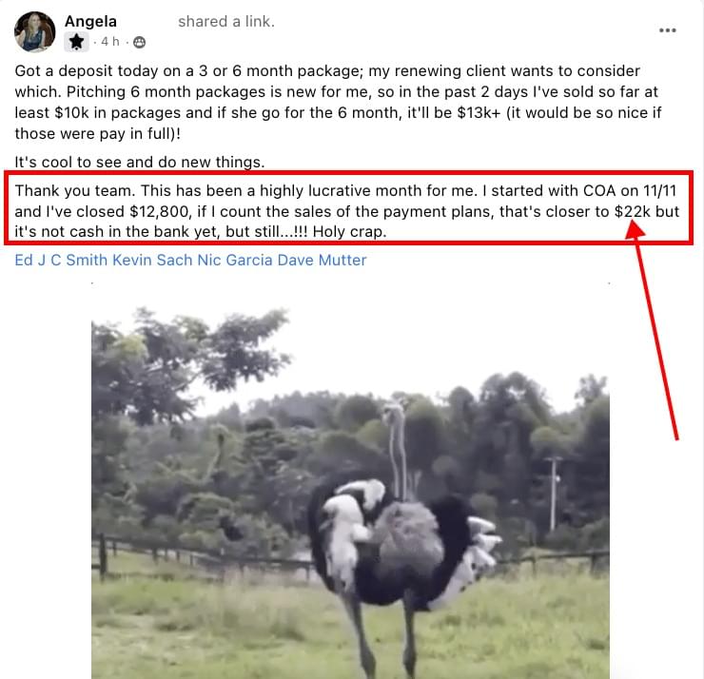Click the '$12,800' amount in the post
The image size is (704, 679).
161,211
